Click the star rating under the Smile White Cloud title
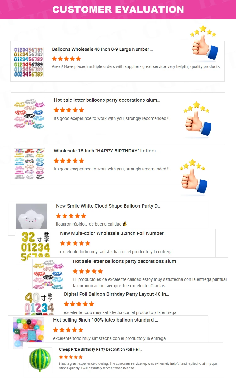 pos(71,216)
